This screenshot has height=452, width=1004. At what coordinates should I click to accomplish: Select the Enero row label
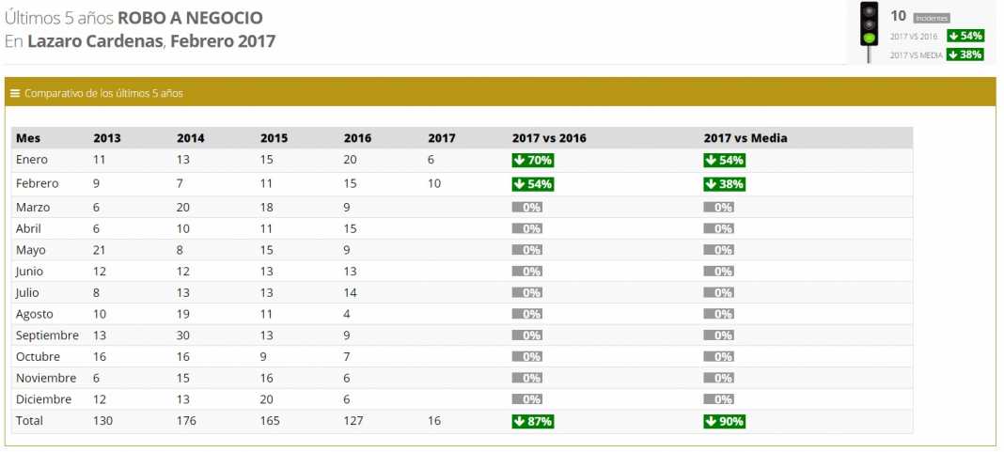32,160
